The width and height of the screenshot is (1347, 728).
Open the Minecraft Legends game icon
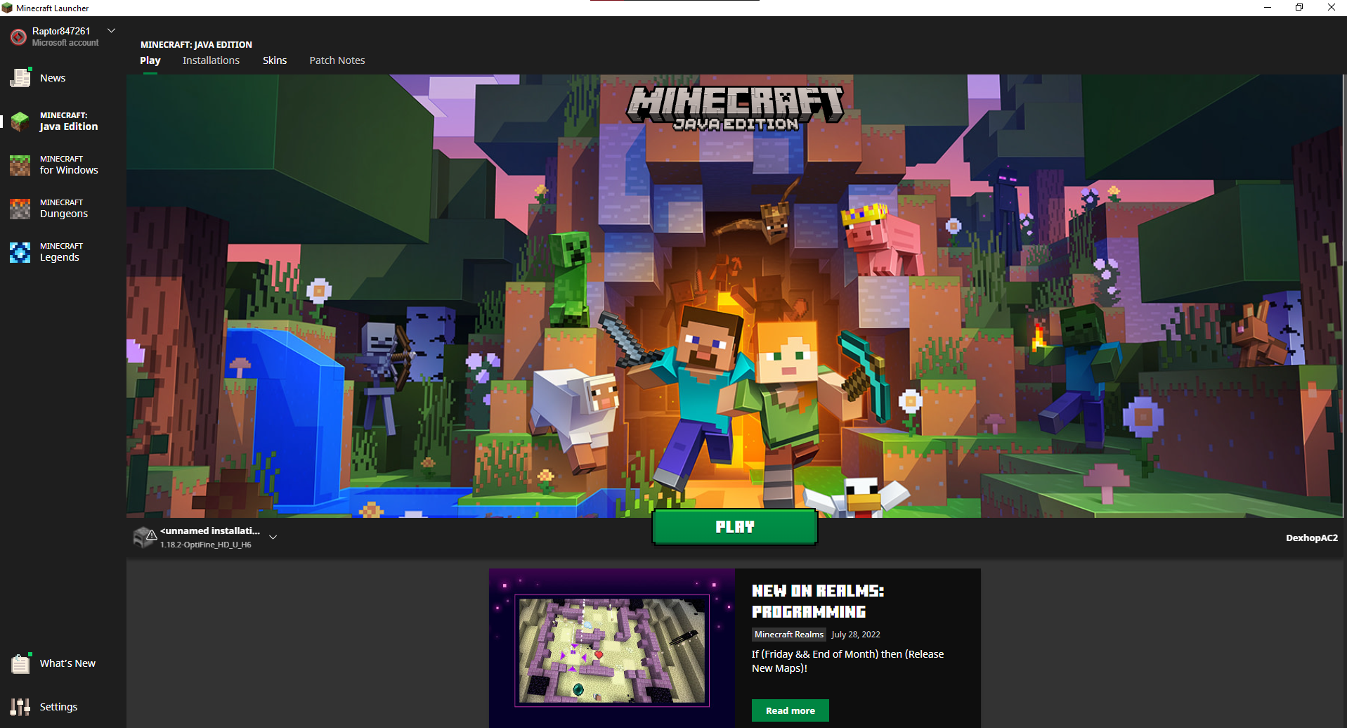coord(20,252)
